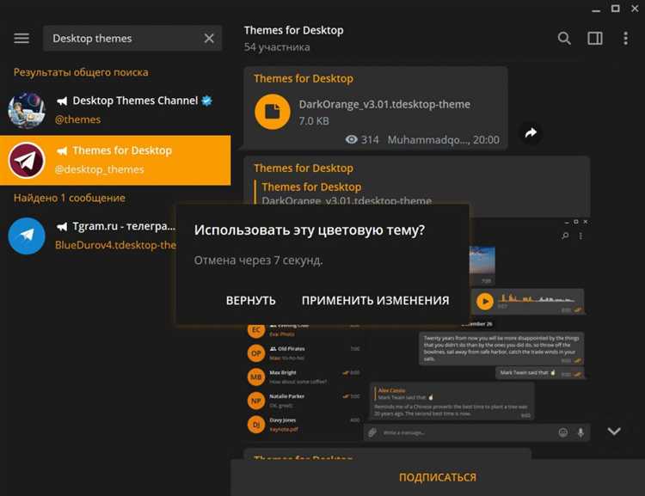
Task: Click the NP Natalie Parker avatar in preview
Action: (256, 401)
